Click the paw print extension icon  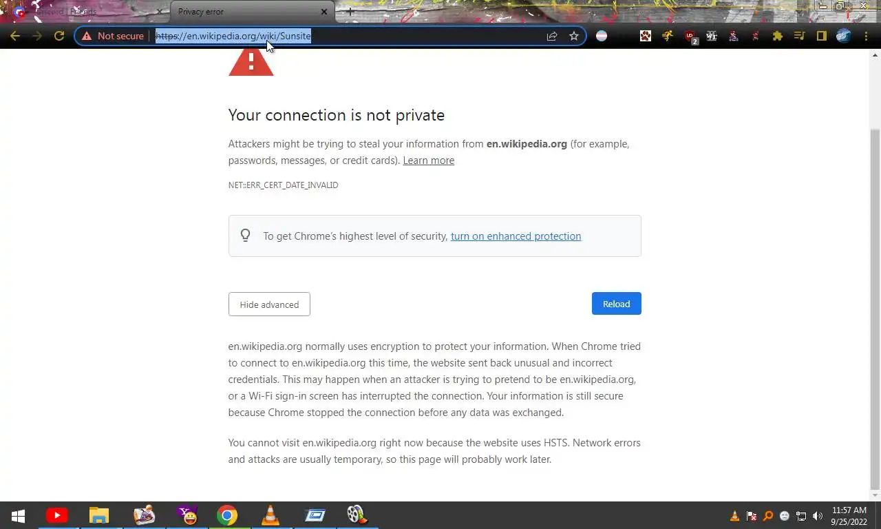click(x=646, y=36)
